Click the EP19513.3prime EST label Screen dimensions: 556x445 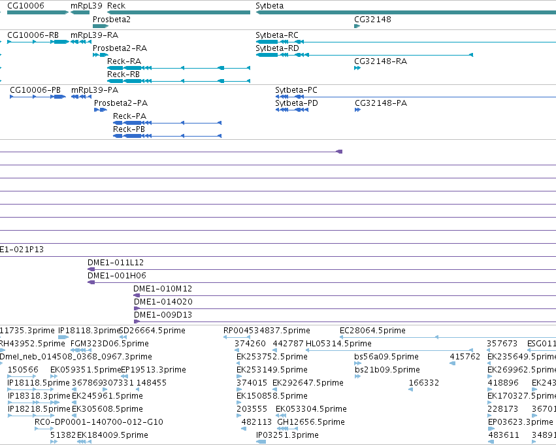click(x=154, y=369)
